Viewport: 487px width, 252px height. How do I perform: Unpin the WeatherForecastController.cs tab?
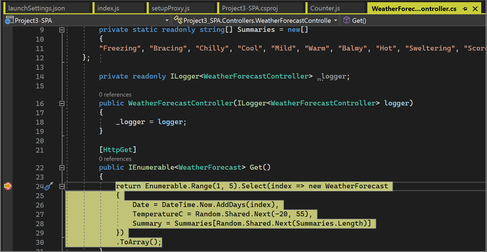[464, 9]
